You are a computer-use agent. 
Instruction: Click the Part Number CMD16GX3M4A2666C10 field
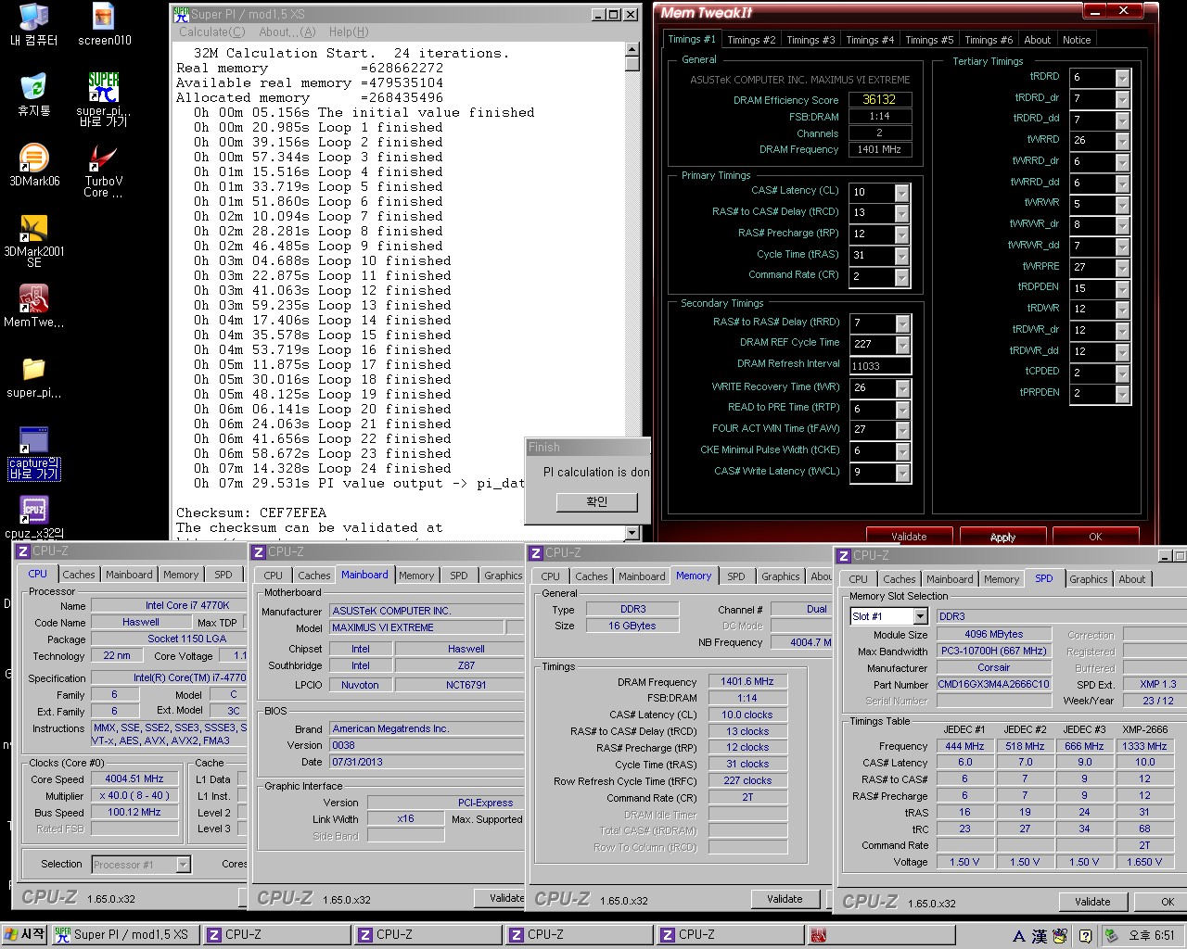(x=993, y=684)
